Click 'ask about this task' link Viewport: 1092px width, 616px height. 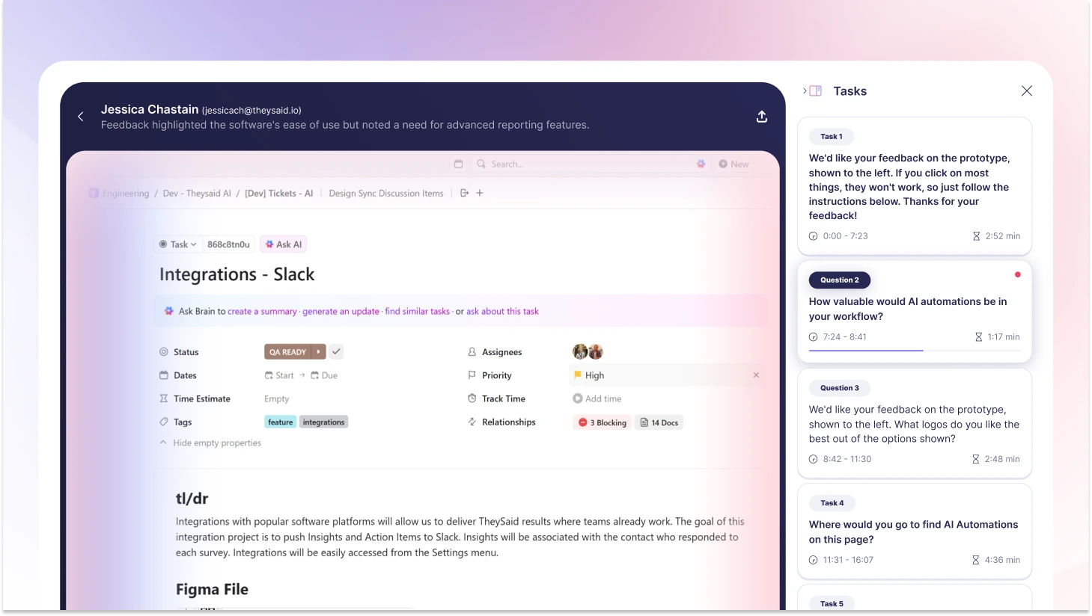coord(502,311)
